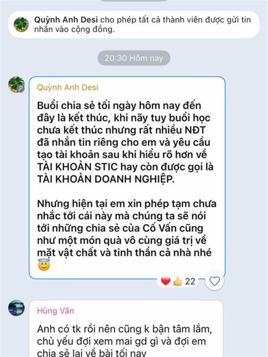This screenshot has height=357, width=268.
Task: View the 22 reactions count
Action: point(190,282)
